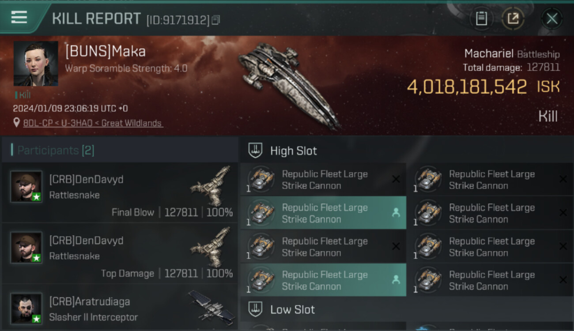Open Aratrudiaga's character portrait
Screen dimensions: 574x331
coord(26,308)
